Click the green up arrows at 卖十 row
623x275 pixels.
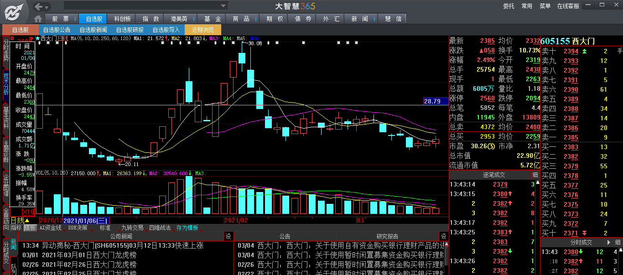[x=585, y=51]
